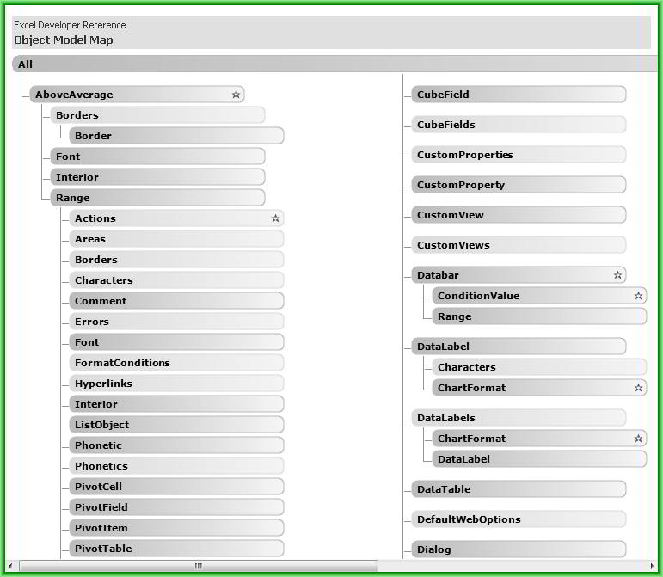This screenshot has height=577, width=663.
Task: Open the top-level DataLabel object
Action: pyautogui.click(x=519, y=347)
